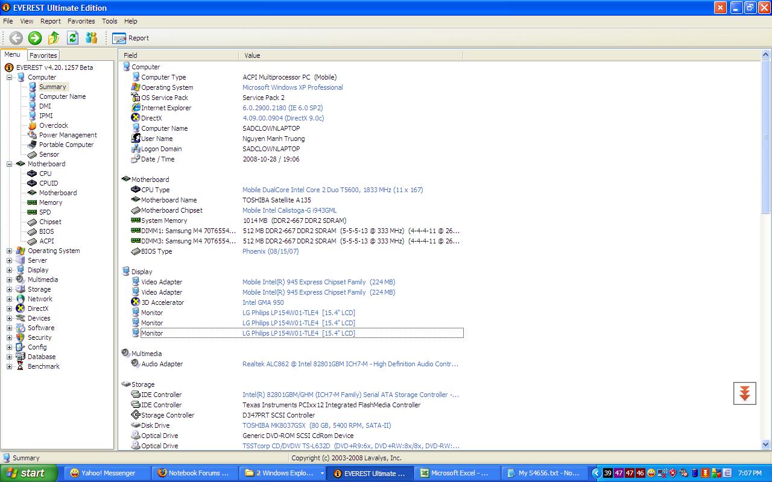This screenshot has height=482, width=772.
Task: Open the SPD tree item
Action: pyautogui.click(x=45, y=212)
